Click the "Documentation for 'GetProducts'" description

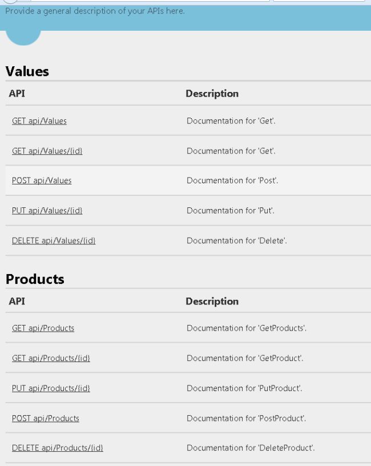coord(247,328)
